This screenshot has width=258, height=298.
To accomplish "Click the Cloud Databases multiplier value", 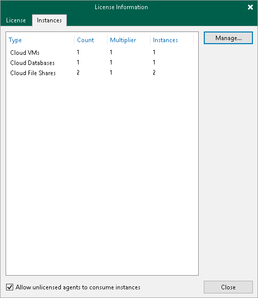I will pos(111,62).
